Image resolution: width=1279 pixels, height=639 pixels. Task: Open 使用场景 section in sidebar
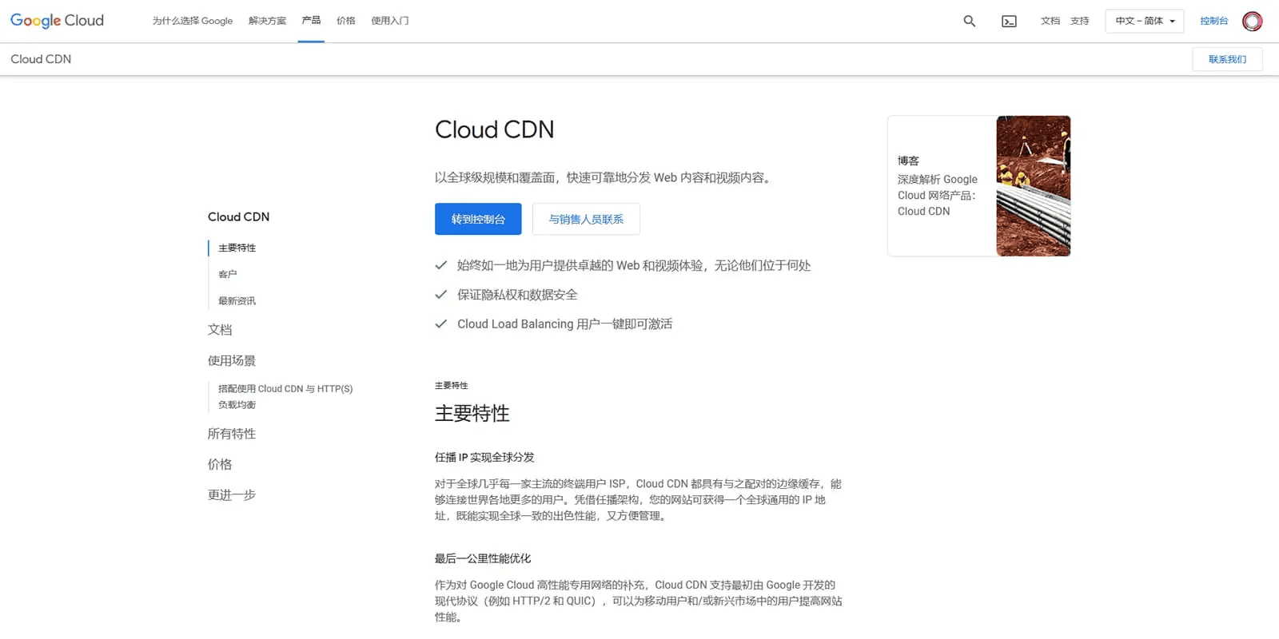pyautogui.click(x=232, y=360)
